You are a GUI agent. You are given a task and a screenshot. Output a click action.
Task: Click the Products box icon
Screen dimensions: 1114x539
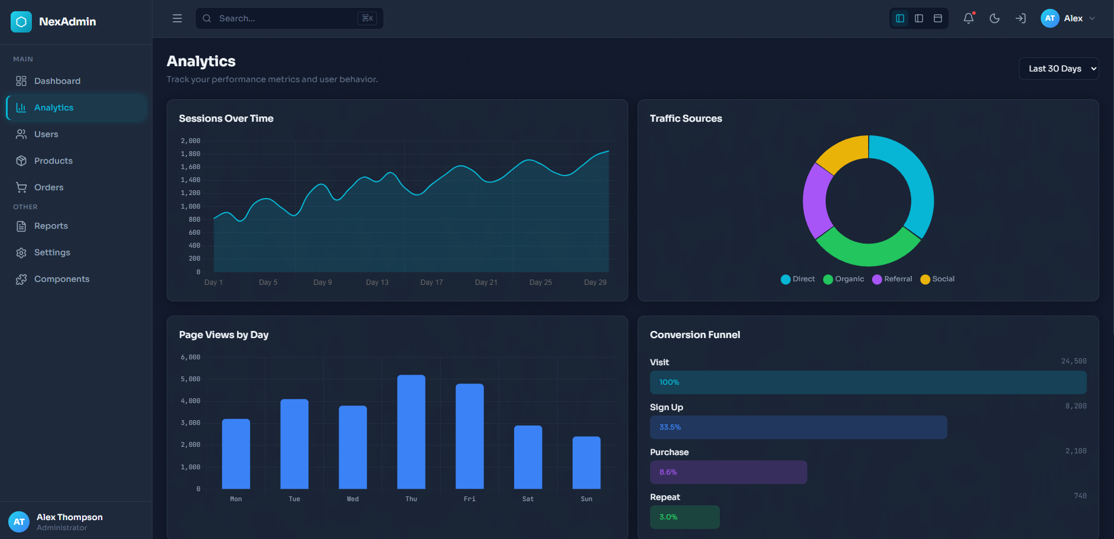coord(21,161)
